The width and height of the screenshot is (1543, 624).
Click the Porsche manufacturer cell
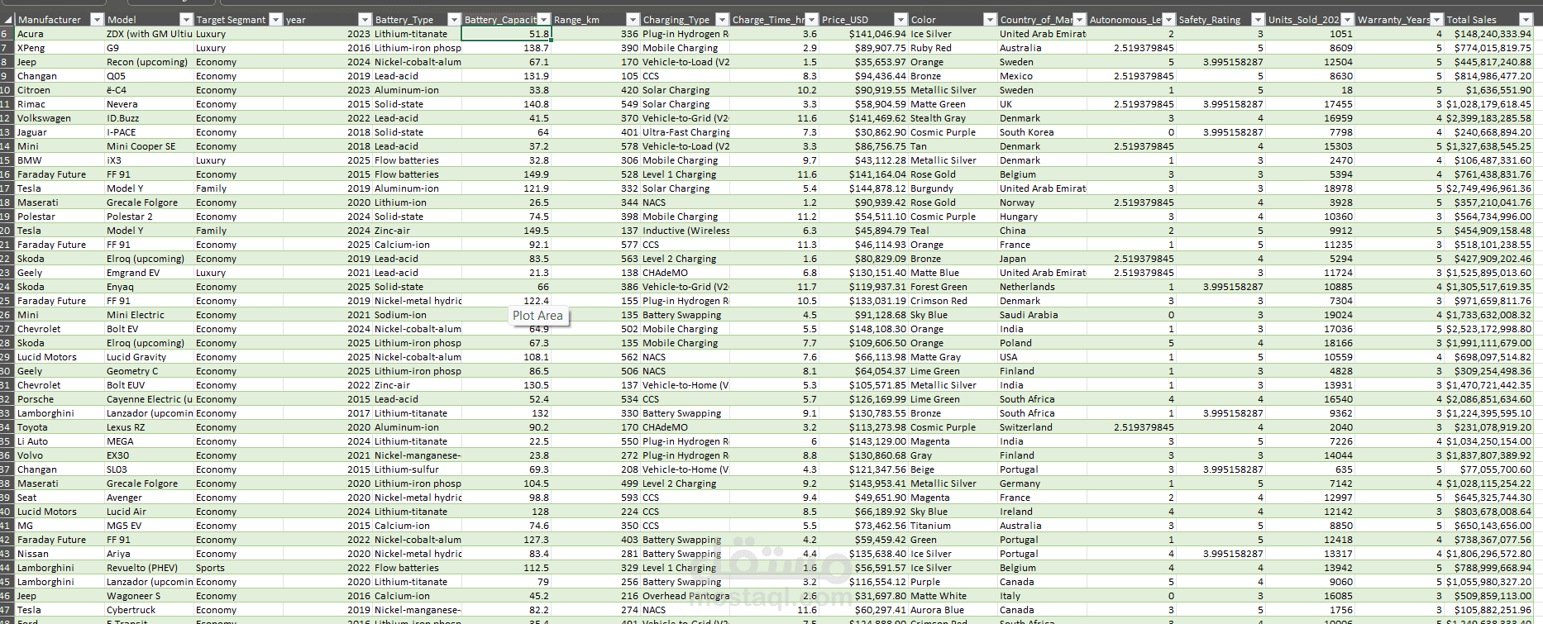click(x=60, y=399)
